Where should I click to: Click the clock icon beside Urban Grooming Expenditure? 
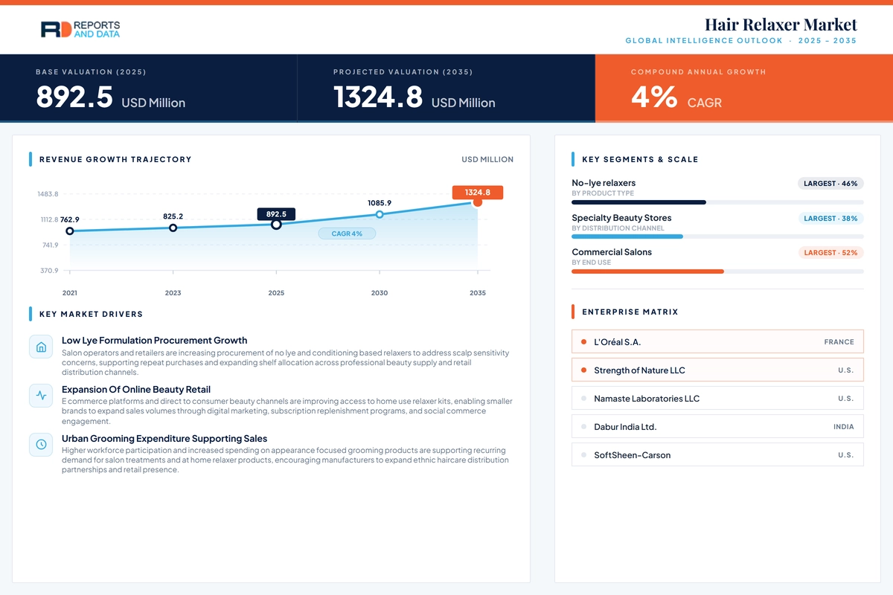pos(41,445)
